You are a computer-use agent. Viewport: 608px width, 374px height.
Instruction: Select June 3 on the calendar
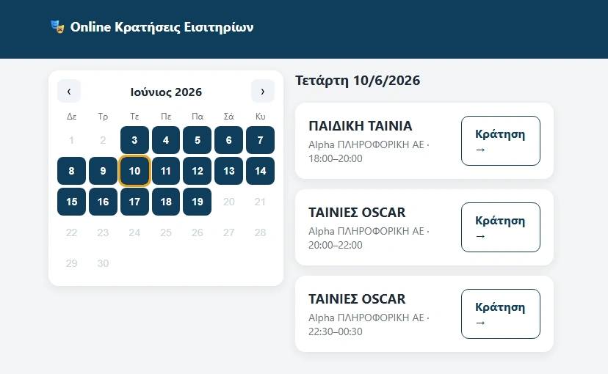point(134,140)
